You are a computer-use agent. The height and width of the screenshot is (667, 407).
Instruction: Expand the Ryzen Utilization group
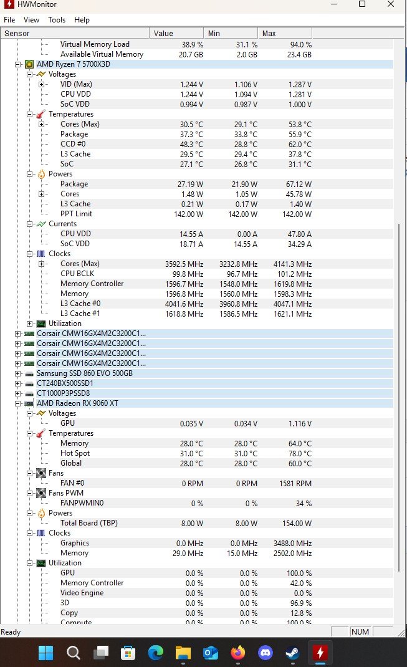(29, 324)
